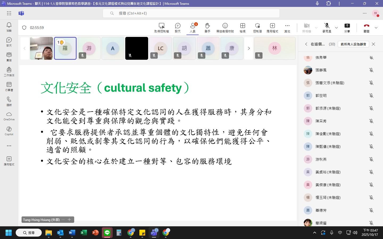Open the View layout options

[x=243, y=27]
